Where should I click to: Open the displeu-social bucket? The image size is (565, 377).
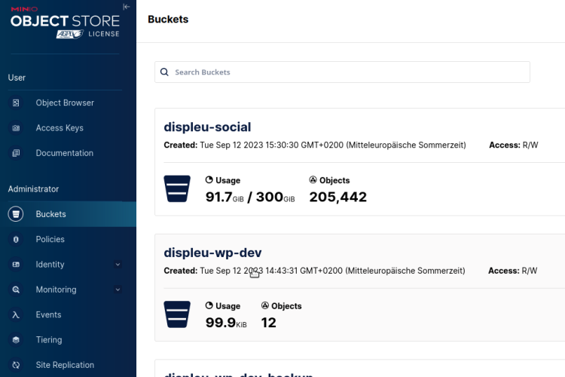coord(207,127)
